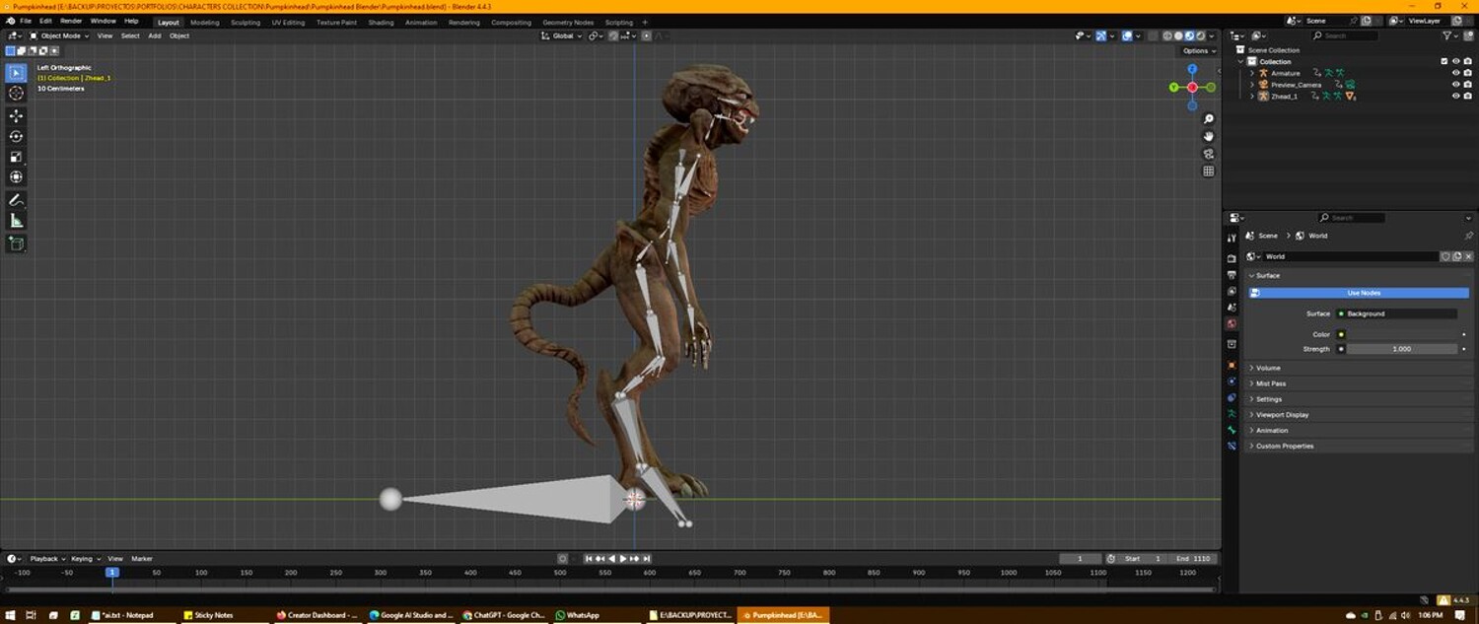Open the viewport Add menu

click(155, 35)
